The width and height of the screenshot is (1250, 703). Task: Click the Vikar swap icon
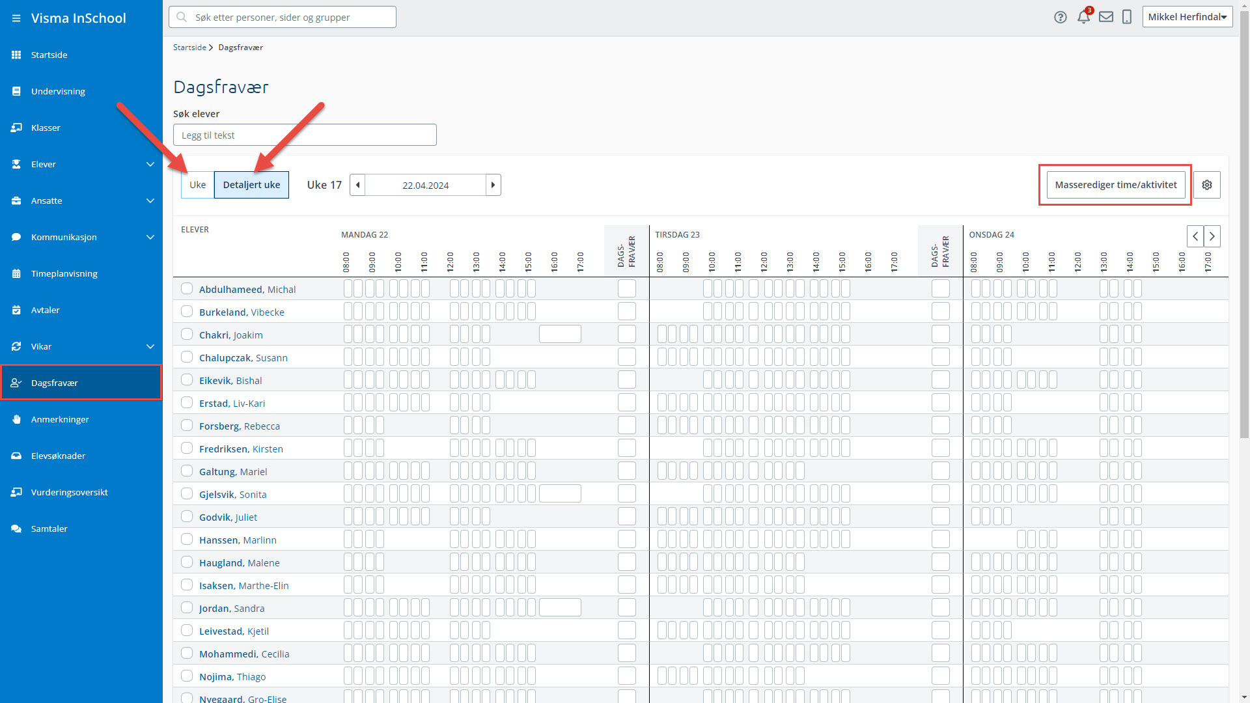point(16,346)
